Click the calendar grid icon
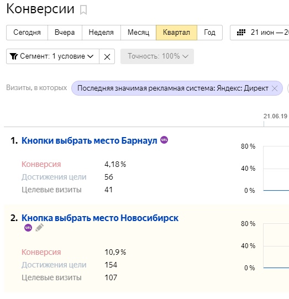Image resolution: width=289 pixels, height=299 pixels. [x=241, y=33]
